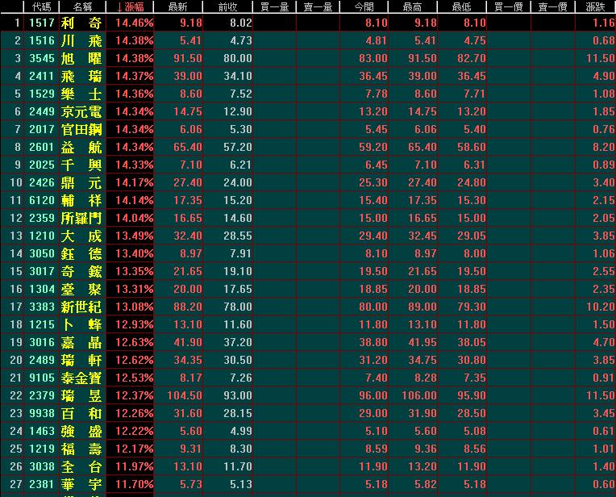This screenshot has width=616, height=497.
Task: Select stock name 旭曜
Action: click(x=81, y=58)
